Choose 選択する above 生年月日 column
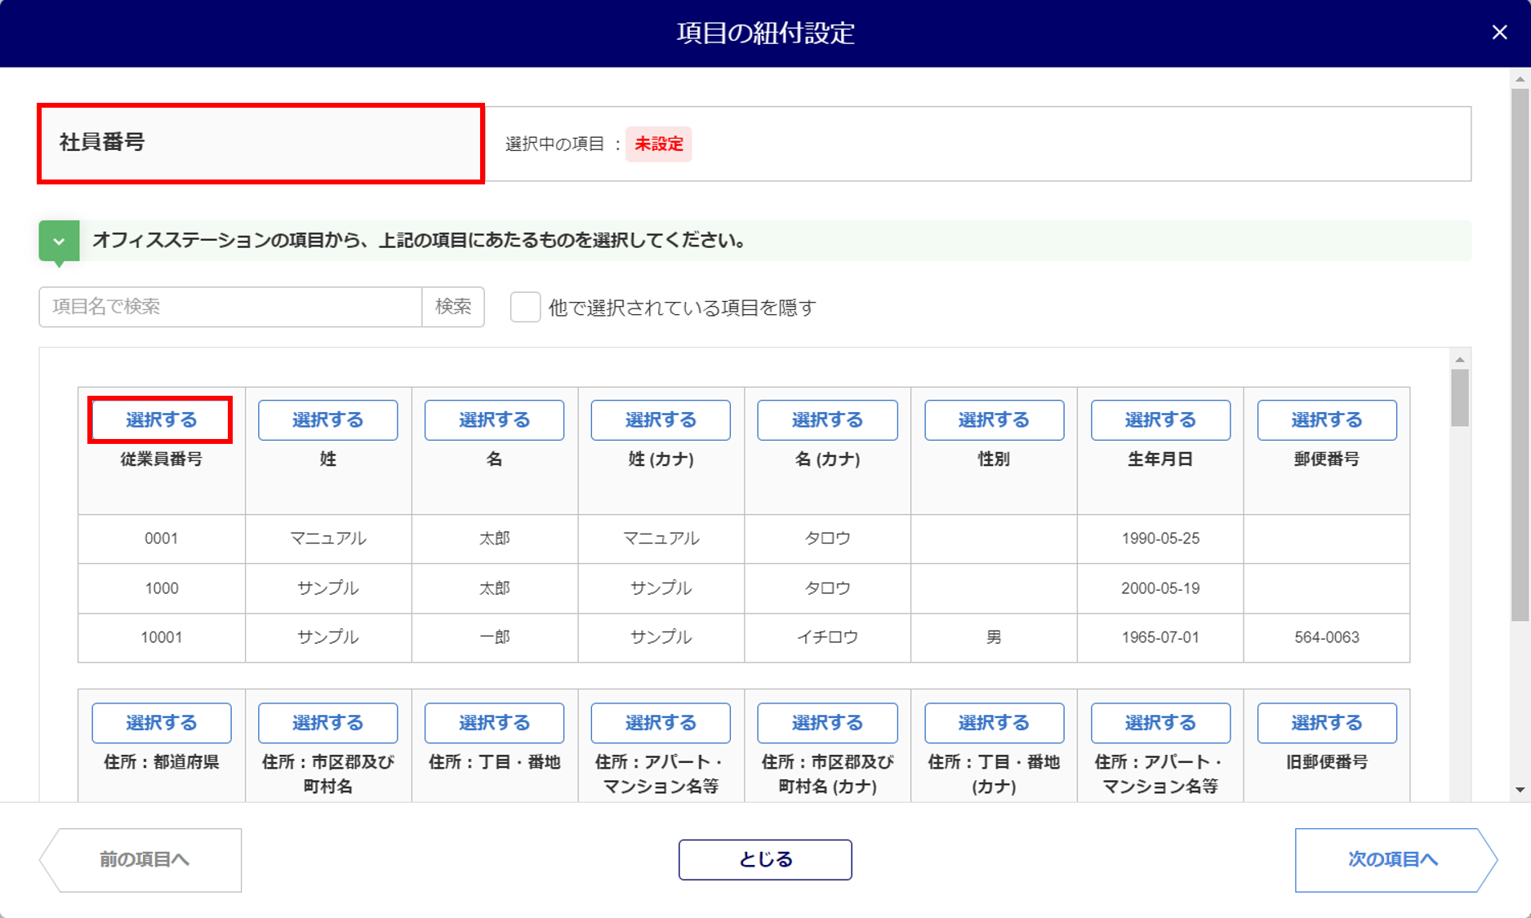Screen dimensions: 1531x918 pos(1159,420)
